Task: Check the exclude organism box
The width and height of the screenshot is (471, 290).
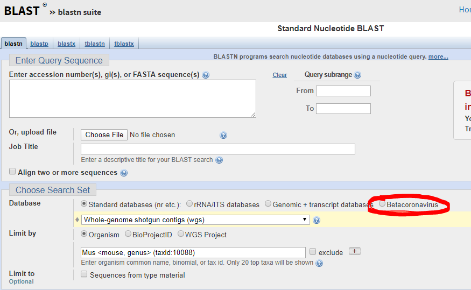Action: click(313, 252)
